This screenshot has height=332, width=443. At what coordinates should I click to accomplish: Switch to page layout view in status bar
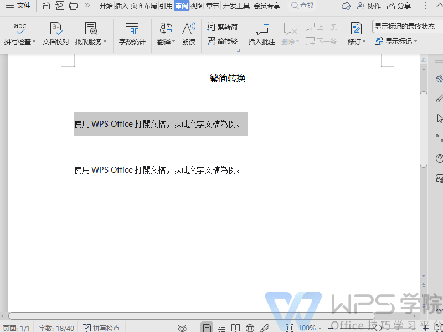point(207,328)
